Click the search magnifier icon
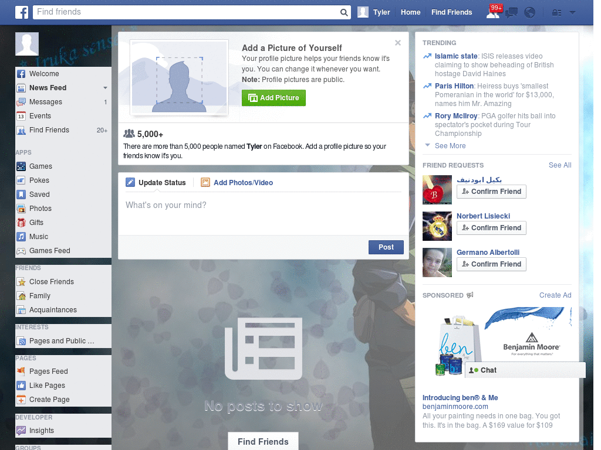601x450 pixels. pyautogui.click(x=344, y=12)
